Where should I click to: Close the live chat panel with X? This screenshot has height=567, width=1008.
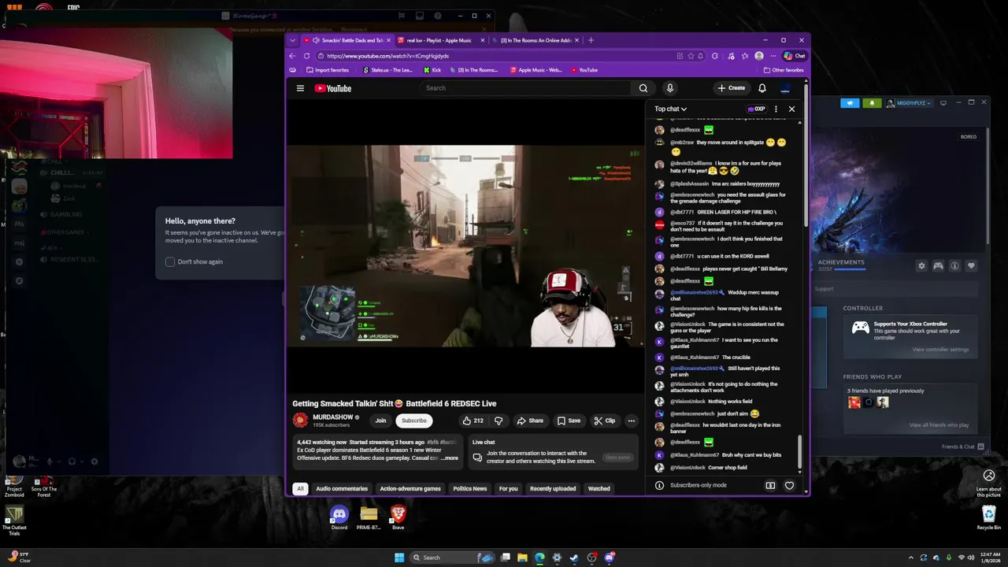click(791, 109)
